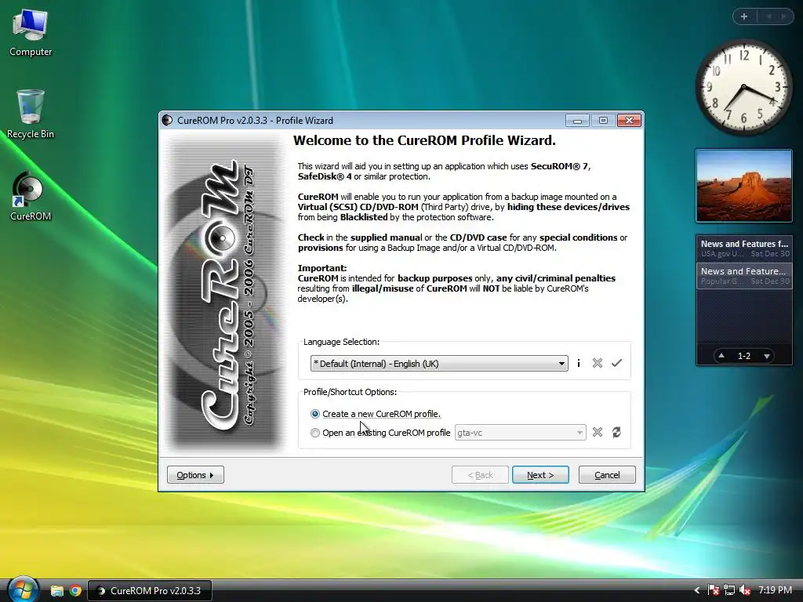803x602 pixels.
Task: Open second 'News and Feature...' feed headline
Action: 744,275
